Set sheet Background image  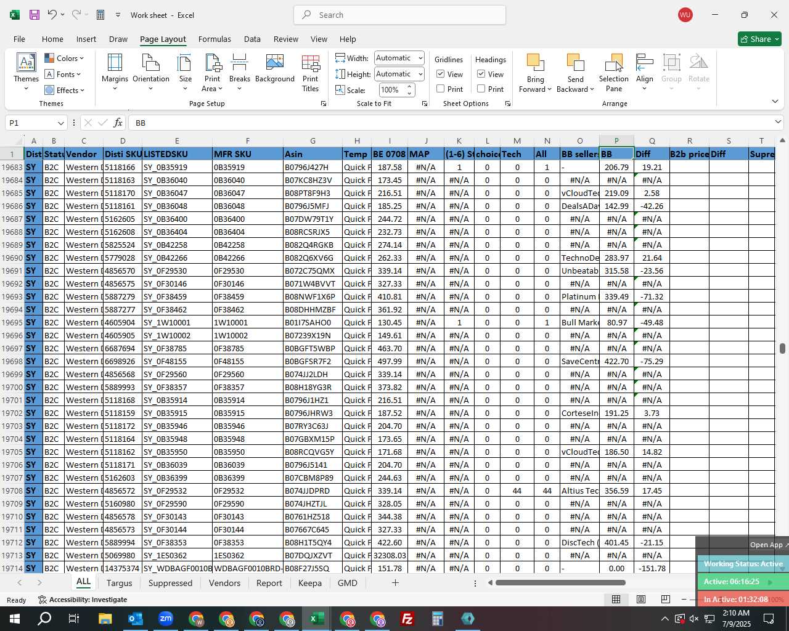pyautogui.click(x=275, y=69)
